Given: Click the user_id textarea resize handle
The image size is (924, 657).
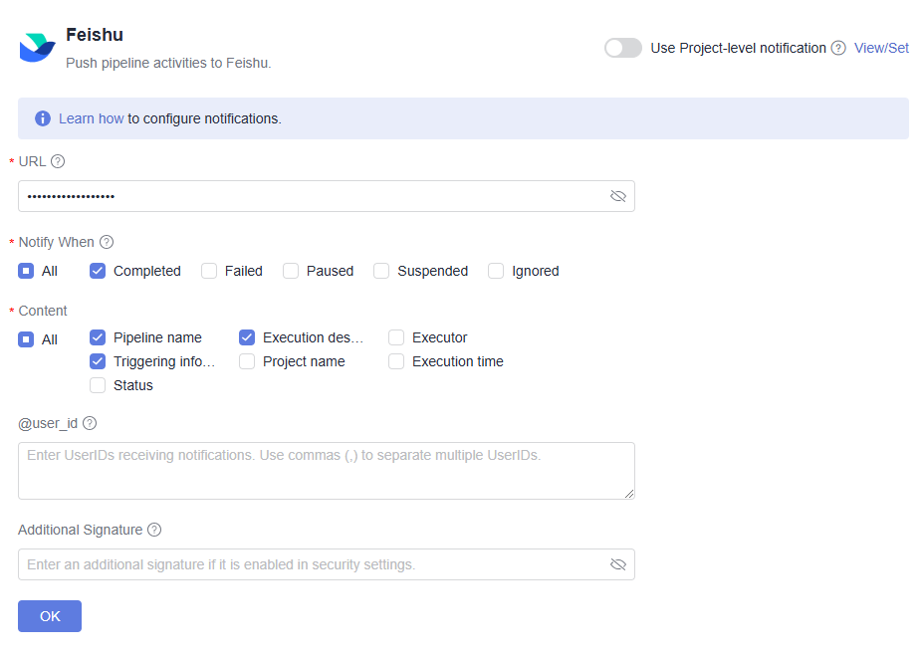Looking at the screenshot, I should point(629,494).
